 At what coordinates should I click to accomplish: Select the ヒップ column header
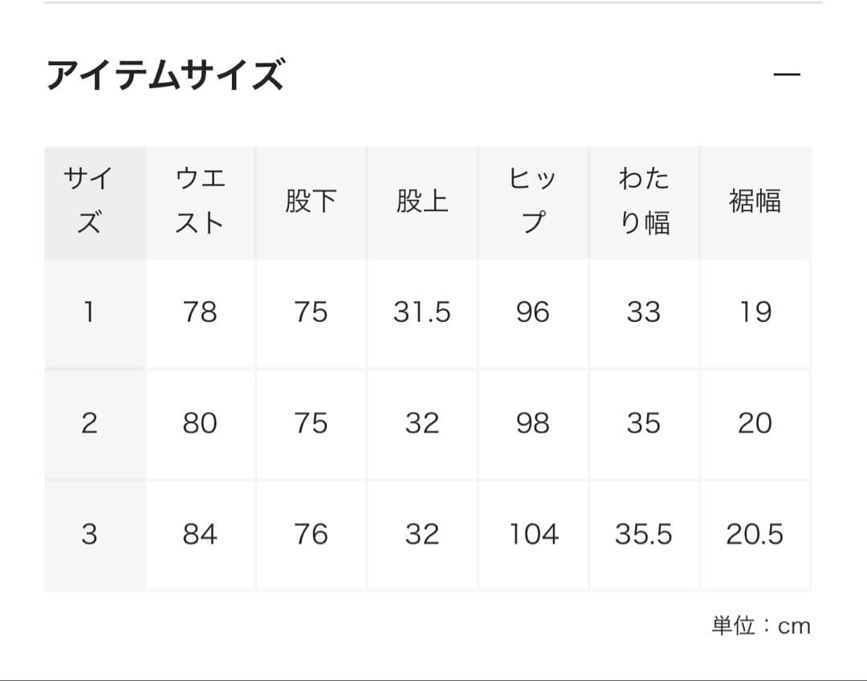coord(533,201)
